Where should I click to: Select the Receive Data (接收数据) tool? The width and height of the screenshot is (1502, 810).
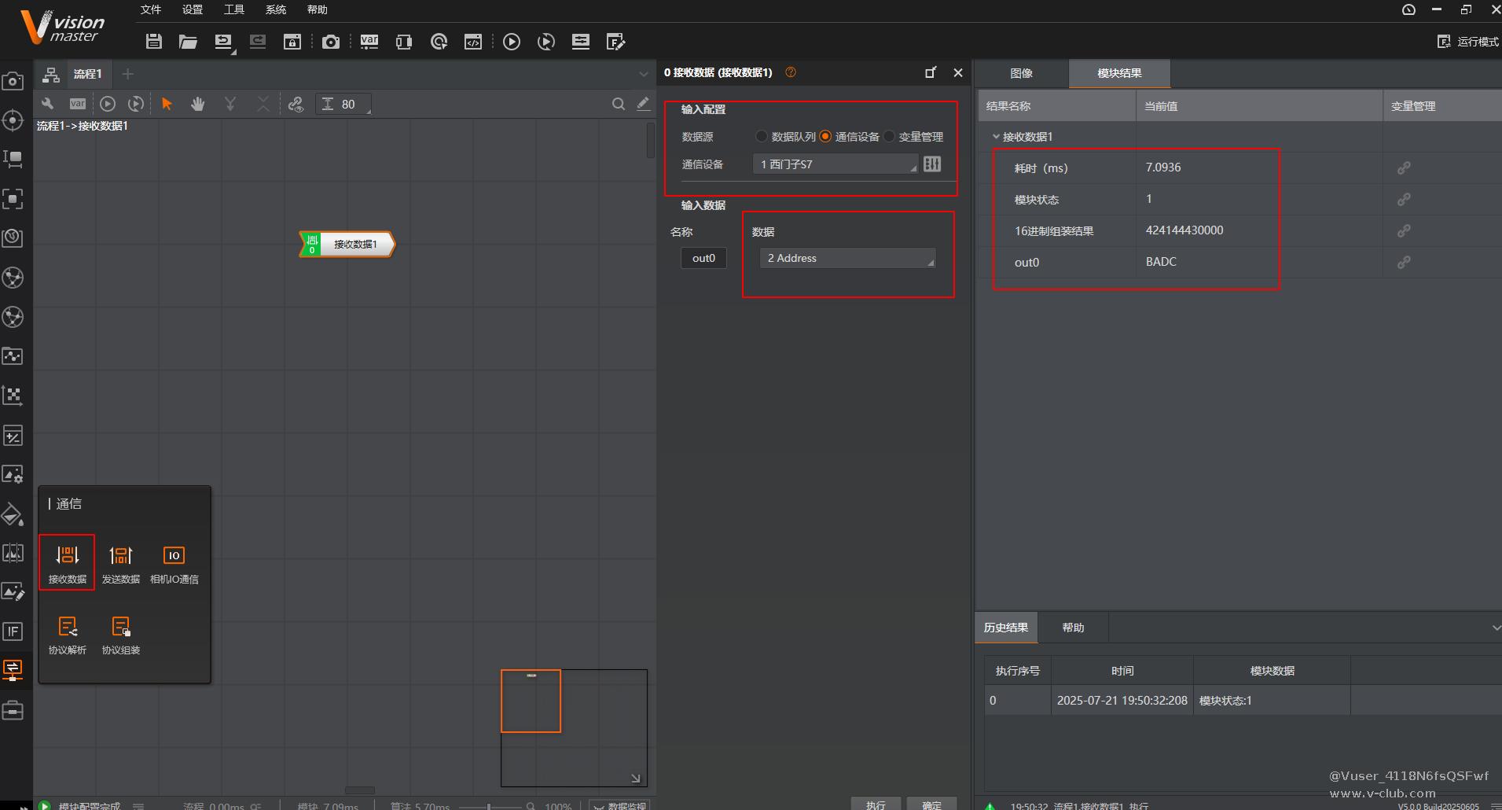[x=67, y=562]
